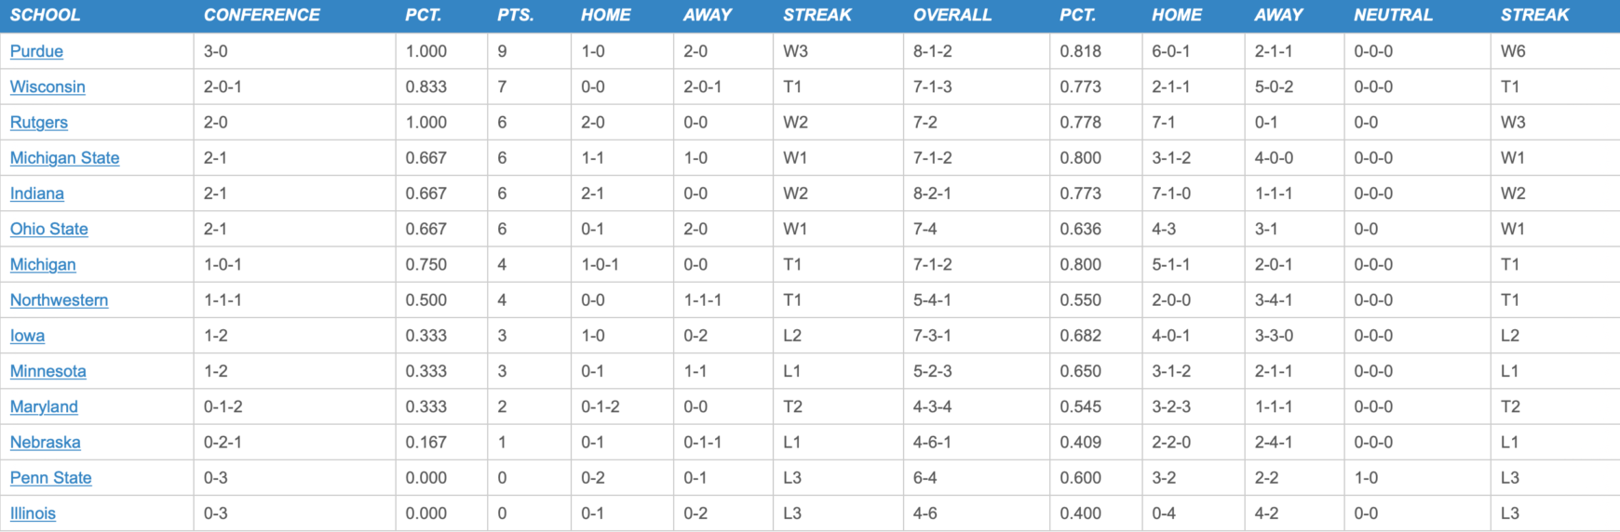Viewport: 1620px width, 532px height.
Task: Open the Penn State link
Action: (51, 478)
